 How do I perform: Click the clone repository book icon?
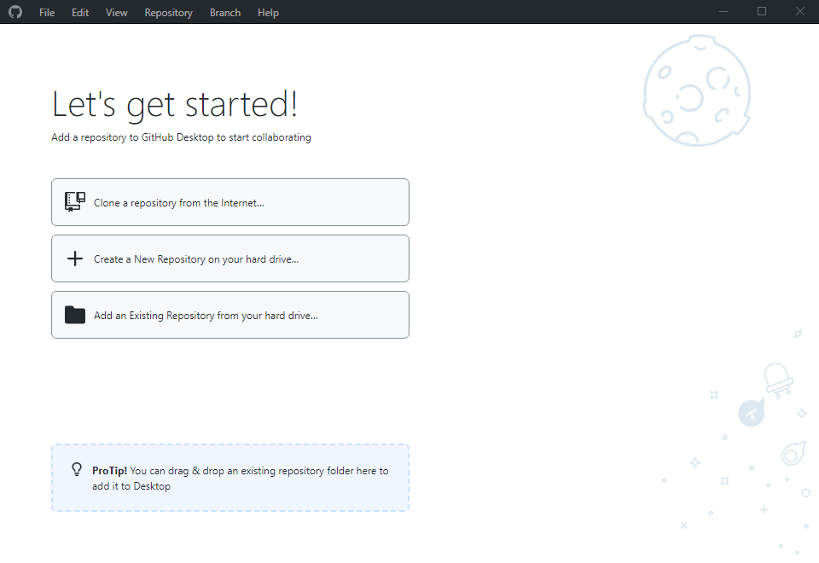click(x=75, y=201)
